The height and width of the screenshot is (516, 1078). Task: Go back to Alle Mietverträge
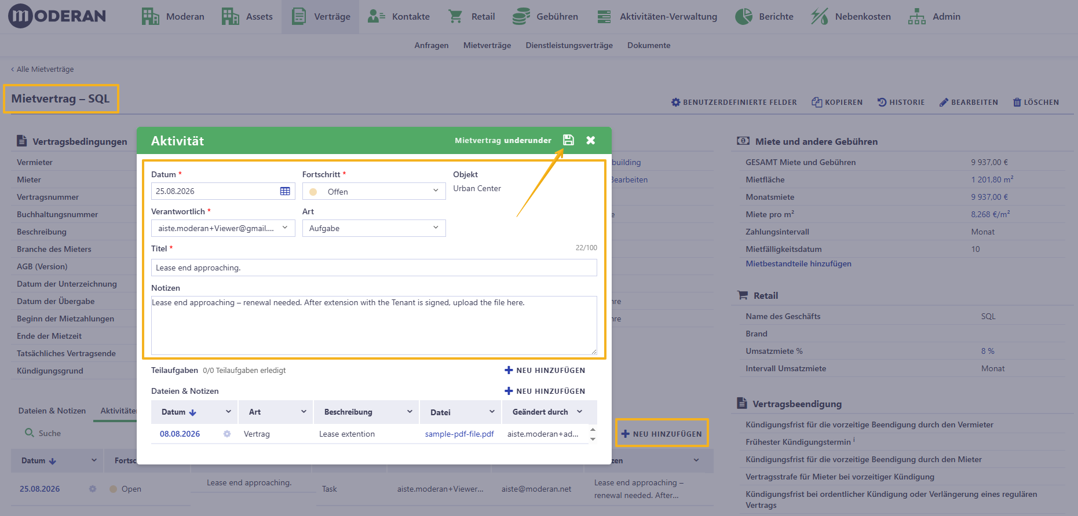point(42,69)
